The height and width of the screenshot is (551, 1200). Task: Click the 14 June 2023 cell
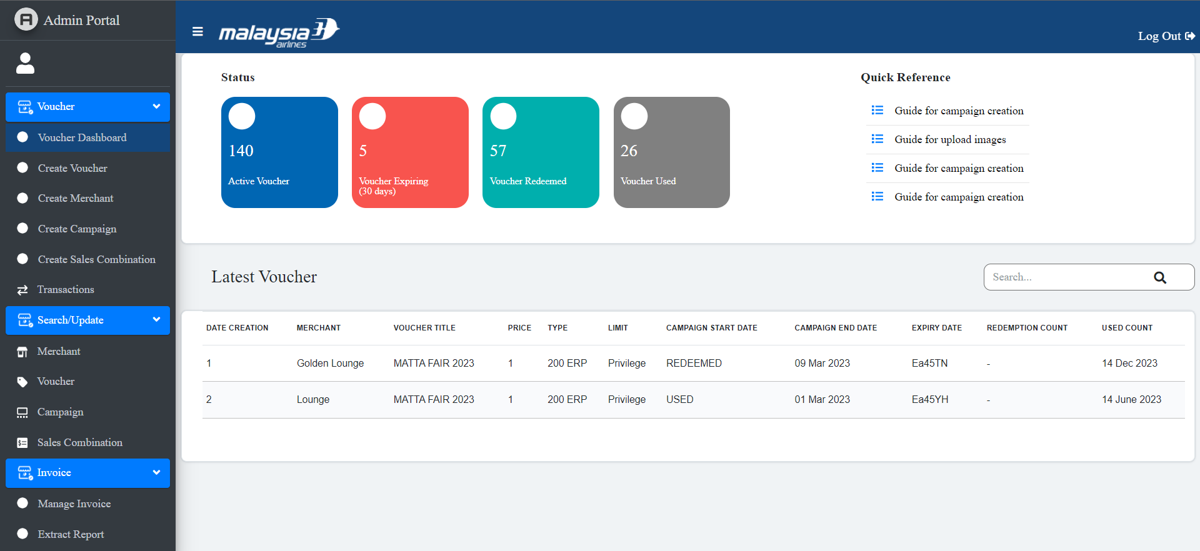pyautogui.click(x=1131, y=400)
